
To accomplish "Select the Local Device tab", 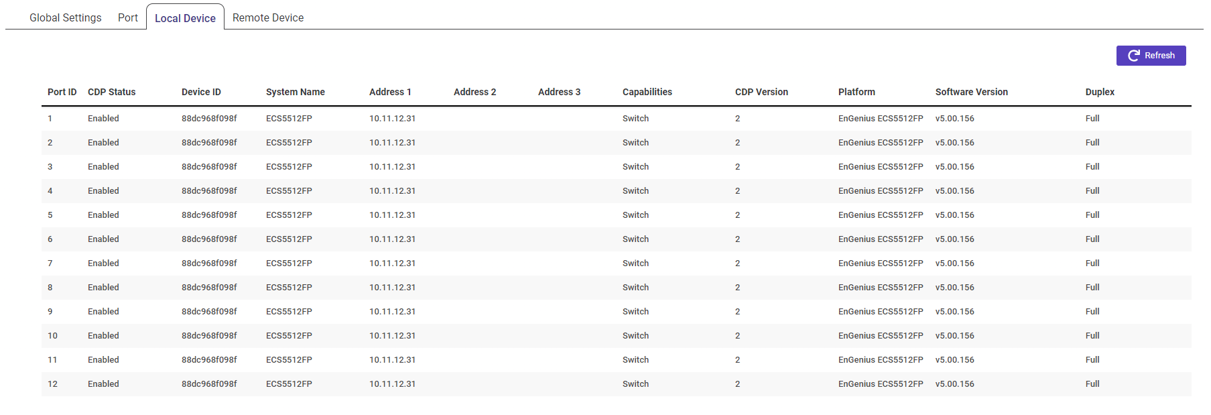I will (185, 18).
